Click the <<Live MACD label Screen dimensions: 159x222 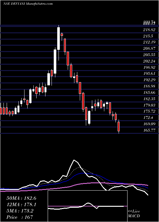(134, 214)
